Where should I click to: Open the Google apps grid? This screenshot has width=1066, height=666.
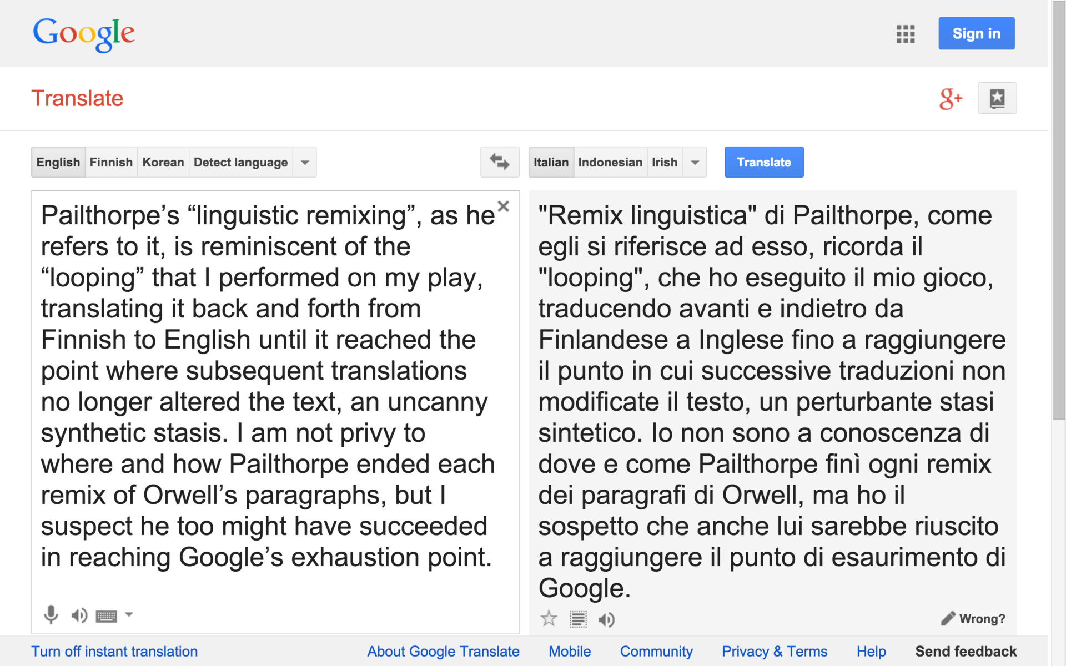coord(905,34)
